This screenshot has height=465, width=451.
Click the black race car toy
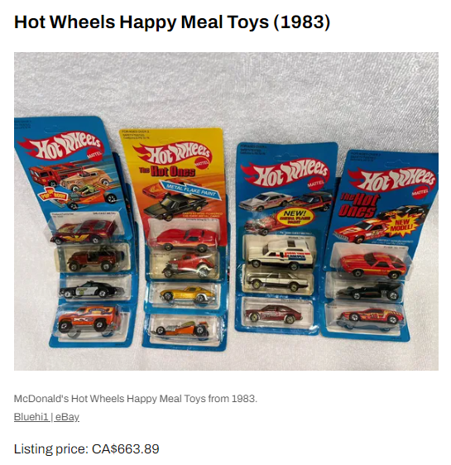coord(369,290)
